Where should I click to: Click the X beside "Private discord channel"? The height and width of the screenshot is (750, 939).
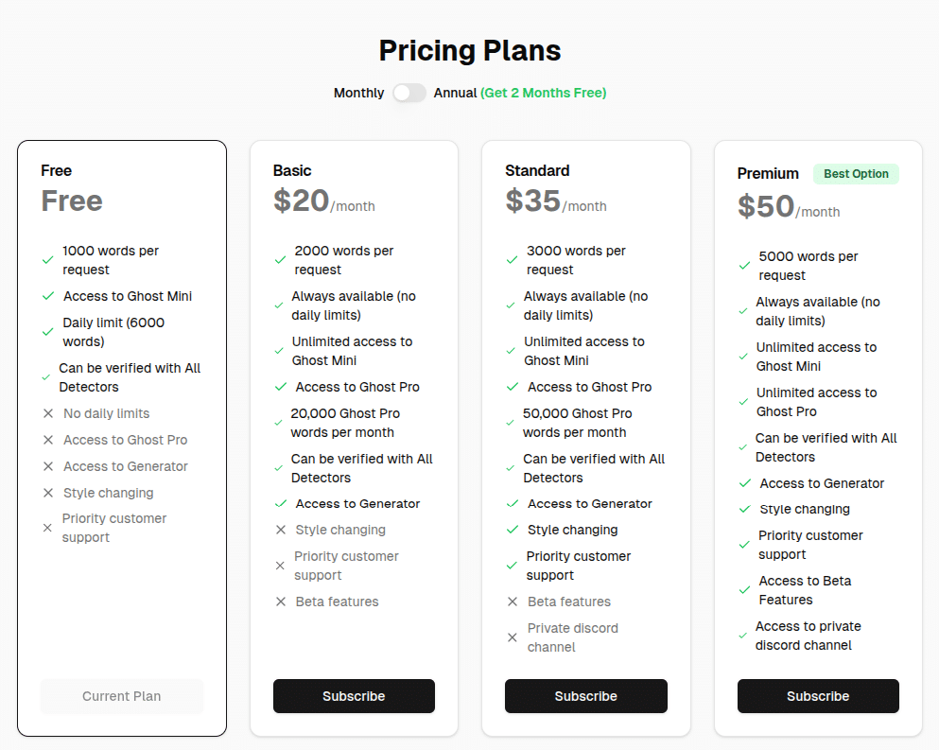tap(513, 637)
